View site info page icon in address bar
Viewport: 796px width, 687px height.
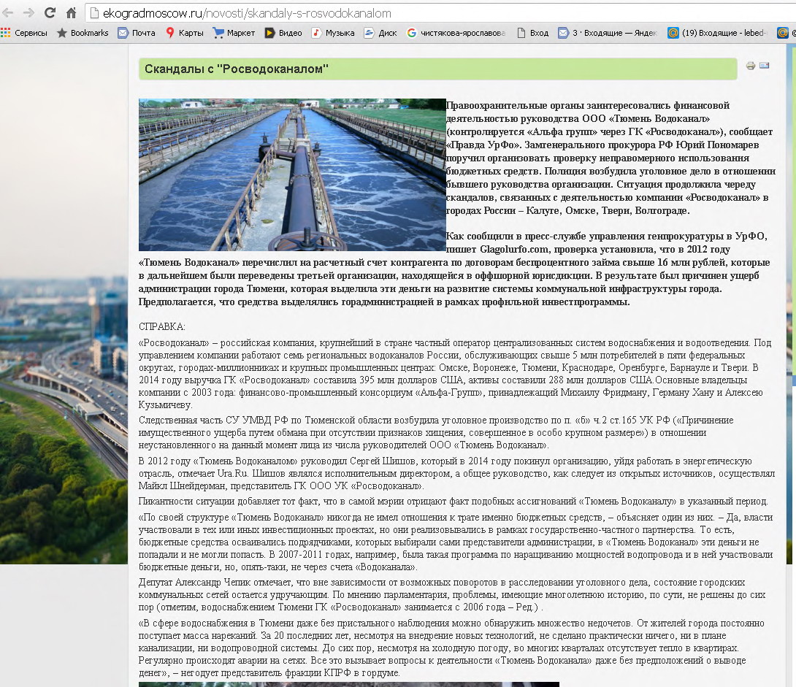click(94, 13)
